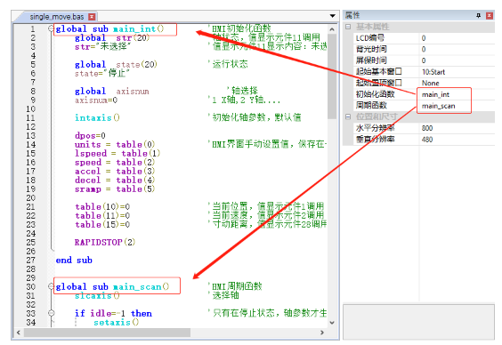
Task: Switch to single_move.bas tab
Action: click(57, 17)
